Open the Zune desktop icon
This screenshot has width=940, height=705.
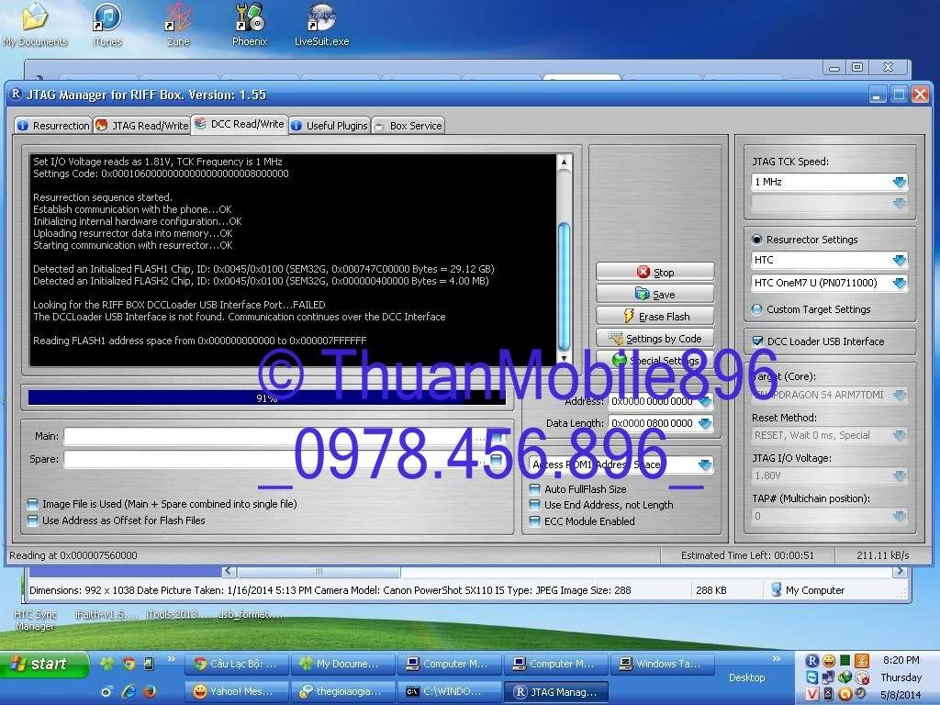click(178, 19)
